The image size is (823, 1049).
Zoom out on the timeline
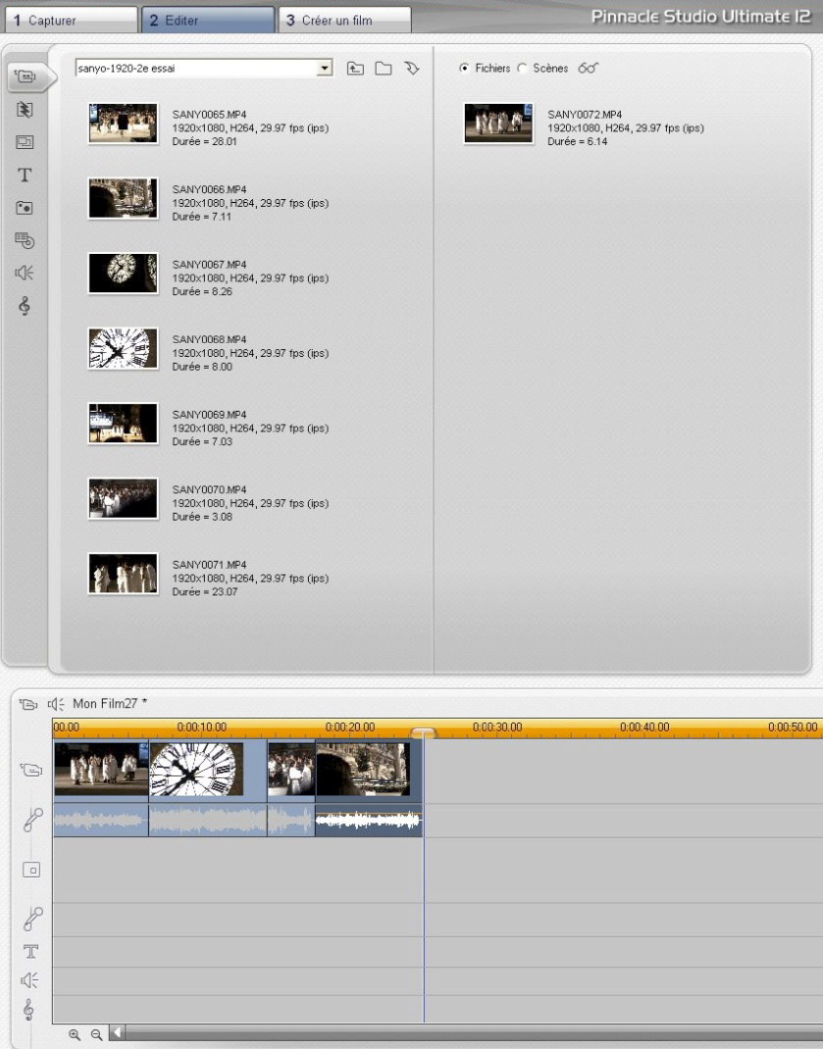click(x=95, y=1033)
